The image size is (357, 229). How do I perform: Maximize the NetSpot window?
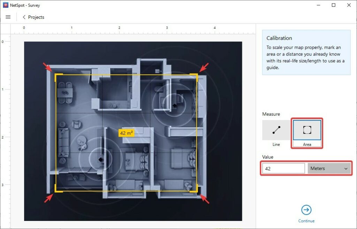[x=334, y=5]
